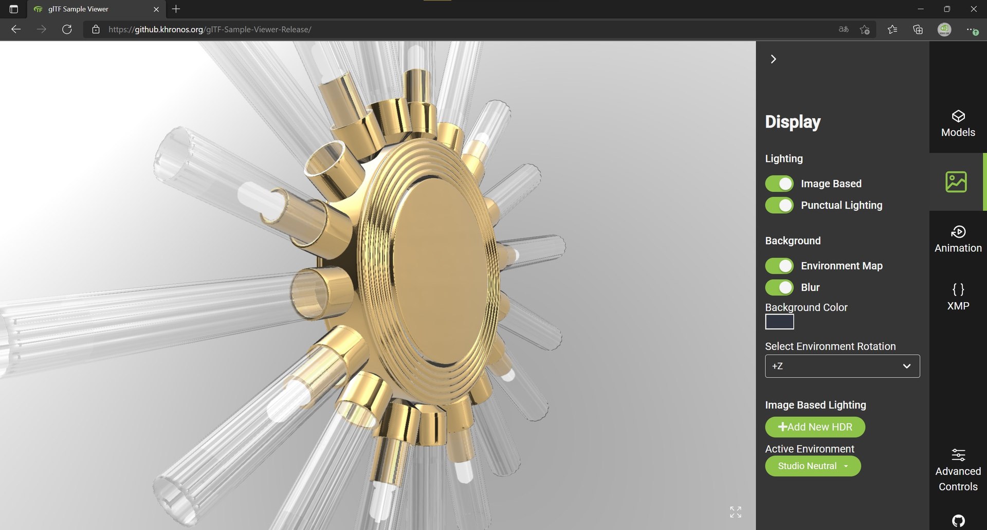Click the translate page icon
The image size is (987, 530).
[x=844, y=29]
